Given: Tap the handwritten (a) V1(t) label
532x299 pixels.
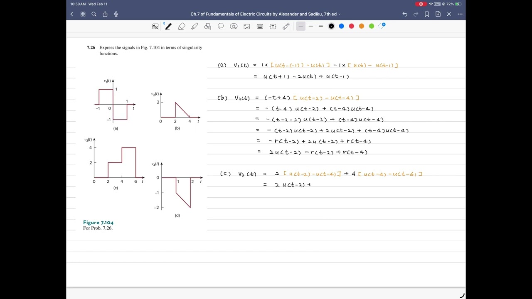Looking at the screenshot, I should tap(233, 65).
